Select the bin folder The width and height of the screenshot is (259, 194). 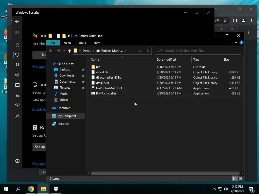165,67
